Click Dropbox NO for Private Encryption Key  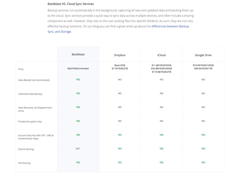120,121
